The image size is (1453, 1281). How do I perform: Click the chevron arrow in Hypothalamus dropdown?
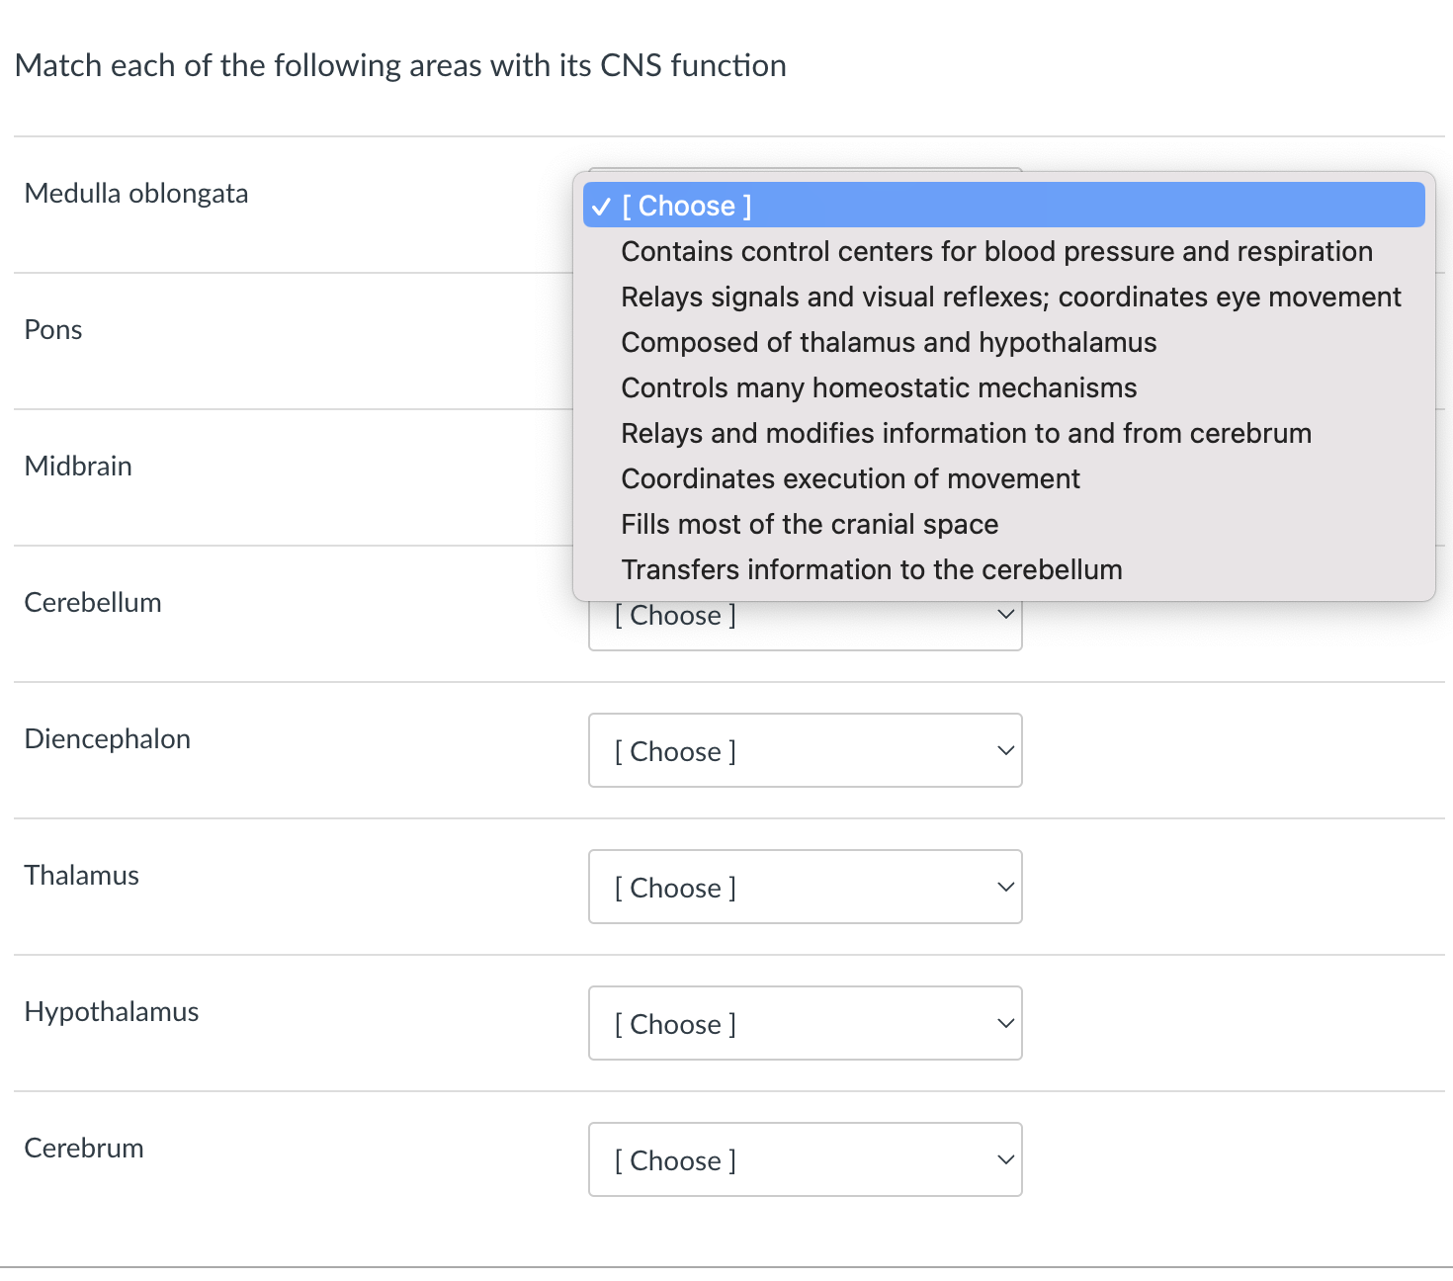(x=1005, y=1024)
